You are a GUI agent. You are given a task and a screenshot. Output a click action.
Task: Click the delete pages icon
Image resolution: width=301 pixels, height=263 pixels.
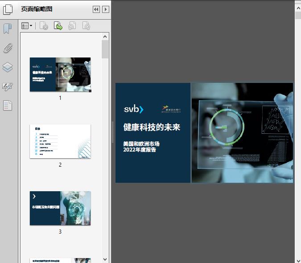[x=44, y=26]
